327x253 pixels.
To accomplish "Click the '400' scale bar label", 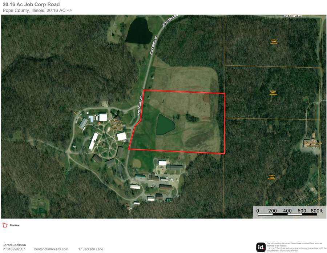I will [x=287, y=211].
